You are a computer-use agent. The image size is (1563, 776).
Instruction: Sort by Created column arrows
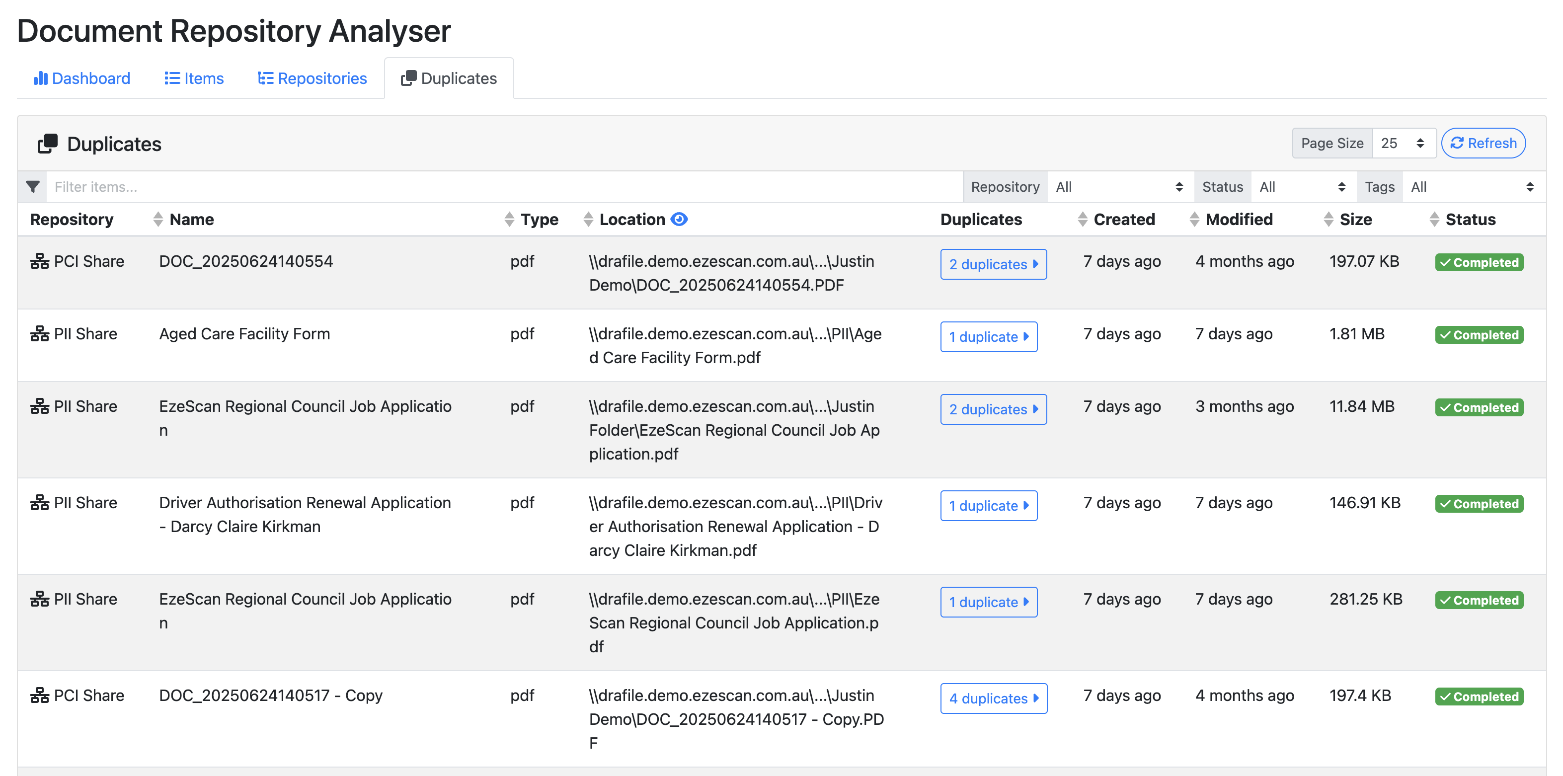coord(1083,219)
